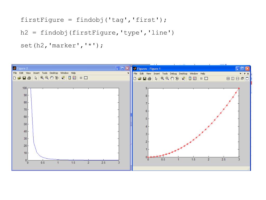Maximize the Figures - Figure 1 window

coord(243,69)
